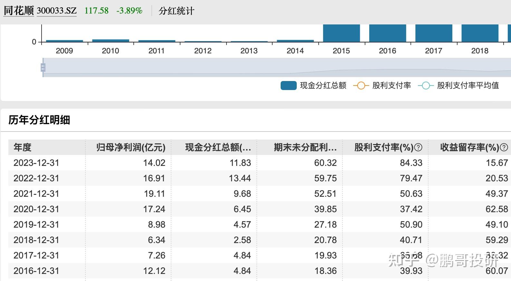The height and width of the screenshot is (281, 511).
Task: Open the 同花顺 stock name link
Action: (x=19, y=11)
